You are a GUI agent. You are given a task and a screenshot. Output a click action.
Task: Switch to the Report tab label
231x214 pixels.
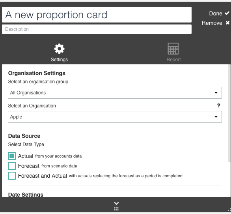pyautogui.click(x=173, y=60)
